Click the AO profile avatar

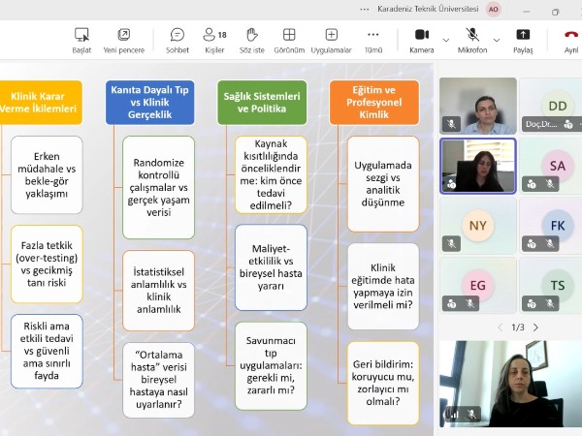(x=494, y=10)
